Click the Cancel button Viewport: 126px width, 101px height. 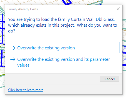(x=110, y=79)
